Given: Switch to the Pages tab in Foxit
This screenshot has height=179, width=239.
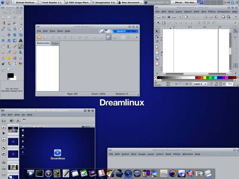Looking at the screenshot, I should click(x=55, y=43).
